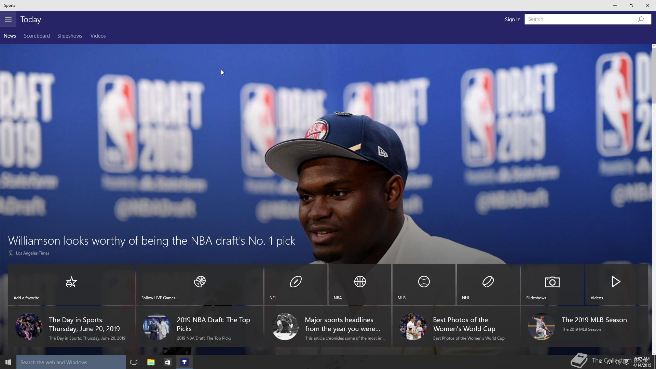Open The 2019 MLB Season article
Viewport: 656px width, 369px height.
click(x=584, y=327)
